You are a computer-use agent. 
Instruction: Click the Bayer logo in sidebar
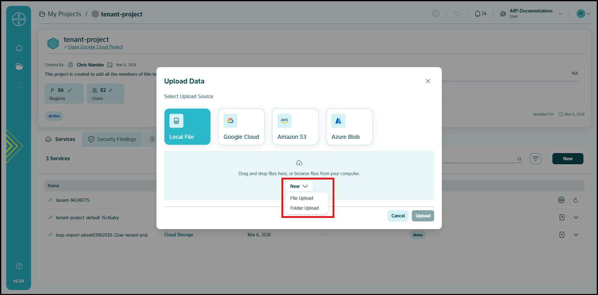[x=19, y=19]
